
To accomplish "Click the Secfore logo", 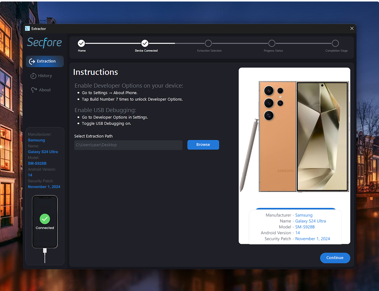I will [44, 42].
